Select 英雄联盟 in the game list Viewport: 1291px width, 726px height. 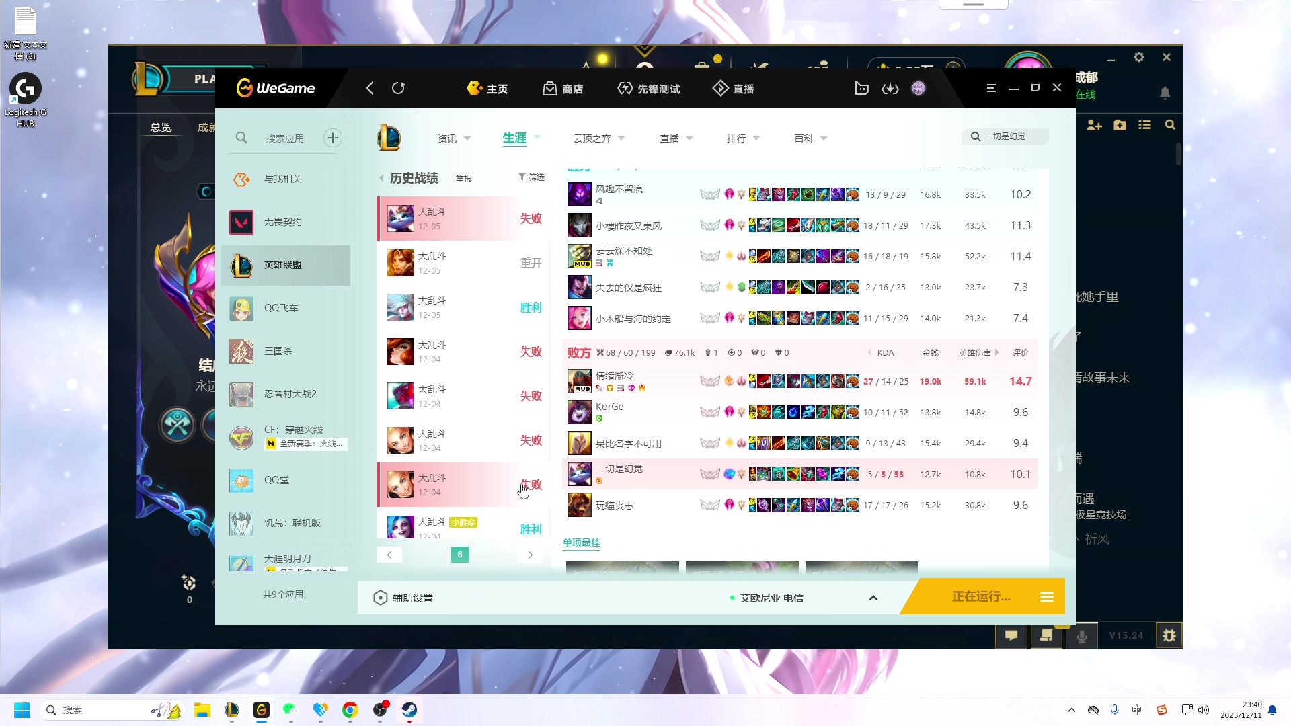click(x=286, y=265)
